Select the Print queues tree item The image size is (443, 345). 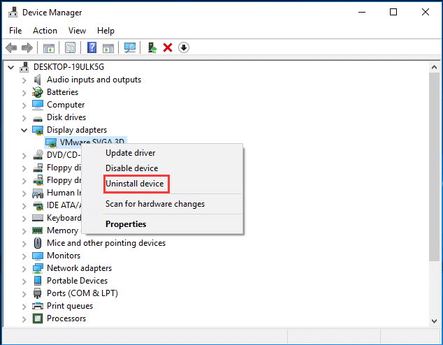[70, 306]
